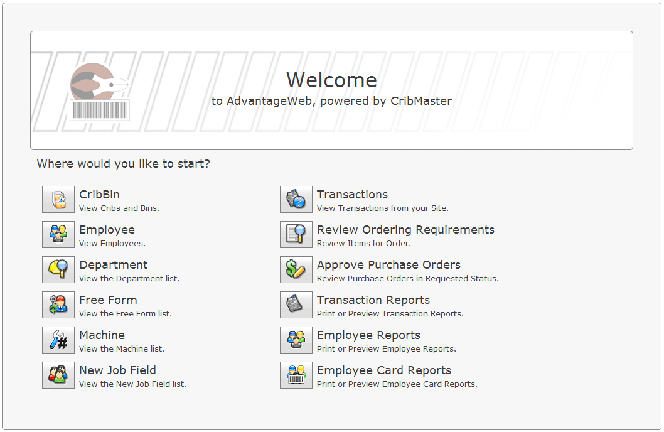
Task: Click 'Print or Preview Transaction Reports.' text
Action: [x=390, y=313]
